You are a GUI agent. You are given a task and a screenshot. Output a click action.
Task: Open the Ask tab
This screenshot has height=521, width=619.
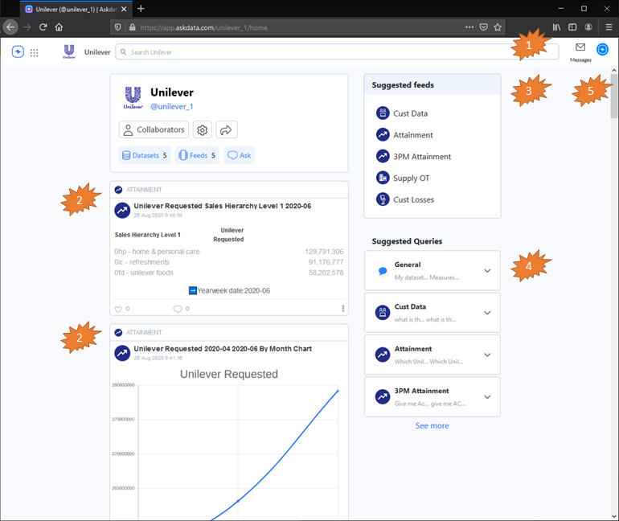coord(240,155)
